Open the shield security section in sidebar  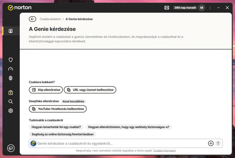tap(11, 60)
